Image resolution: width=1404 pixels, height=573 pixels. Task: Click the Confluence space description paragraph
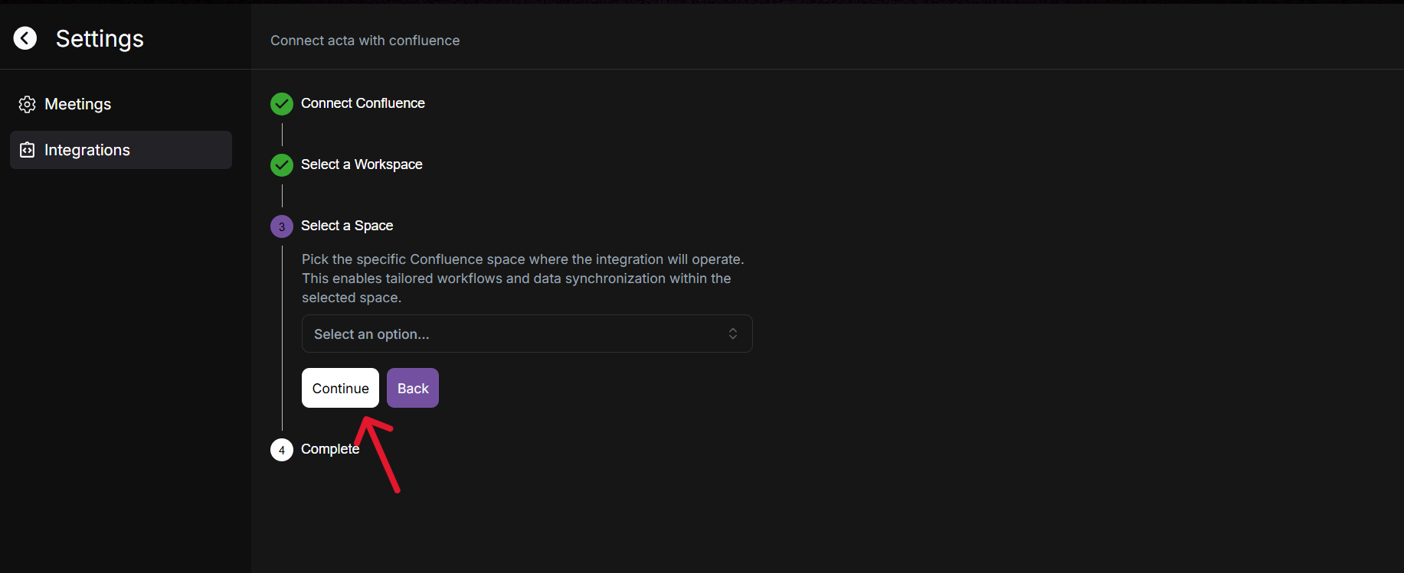523,278
